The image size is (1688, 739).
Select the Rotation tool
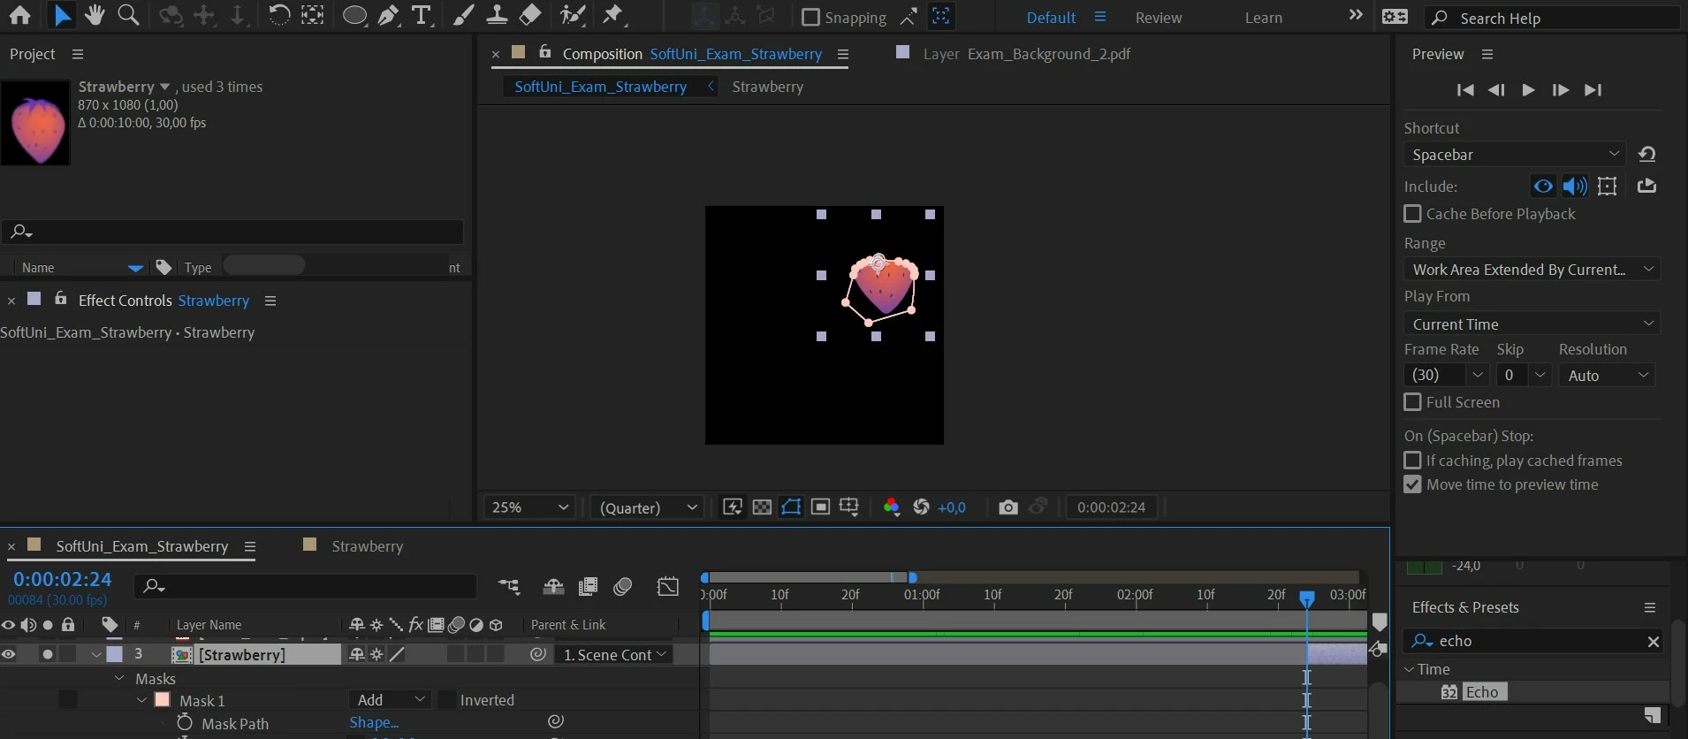click(278, 15)
